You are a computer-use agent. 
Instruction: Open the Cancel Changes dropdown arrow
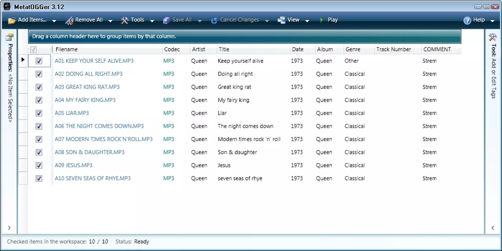pos(267,21)
